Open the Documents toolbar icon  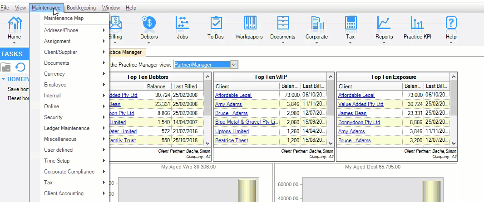point(283,23)
